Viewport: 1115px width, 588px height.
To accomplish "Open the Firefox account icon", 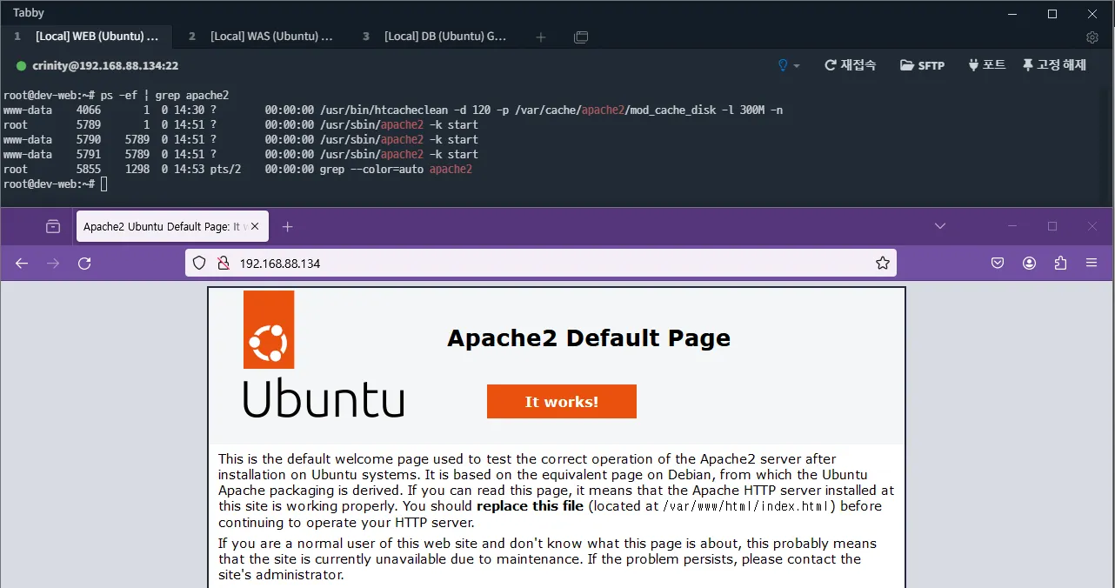I will [x=1029, y=263].
